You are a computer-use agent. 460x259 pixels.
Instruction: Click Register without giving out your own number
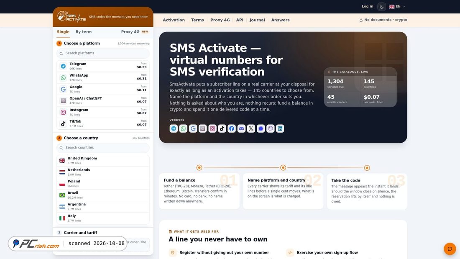click(224, 253)
